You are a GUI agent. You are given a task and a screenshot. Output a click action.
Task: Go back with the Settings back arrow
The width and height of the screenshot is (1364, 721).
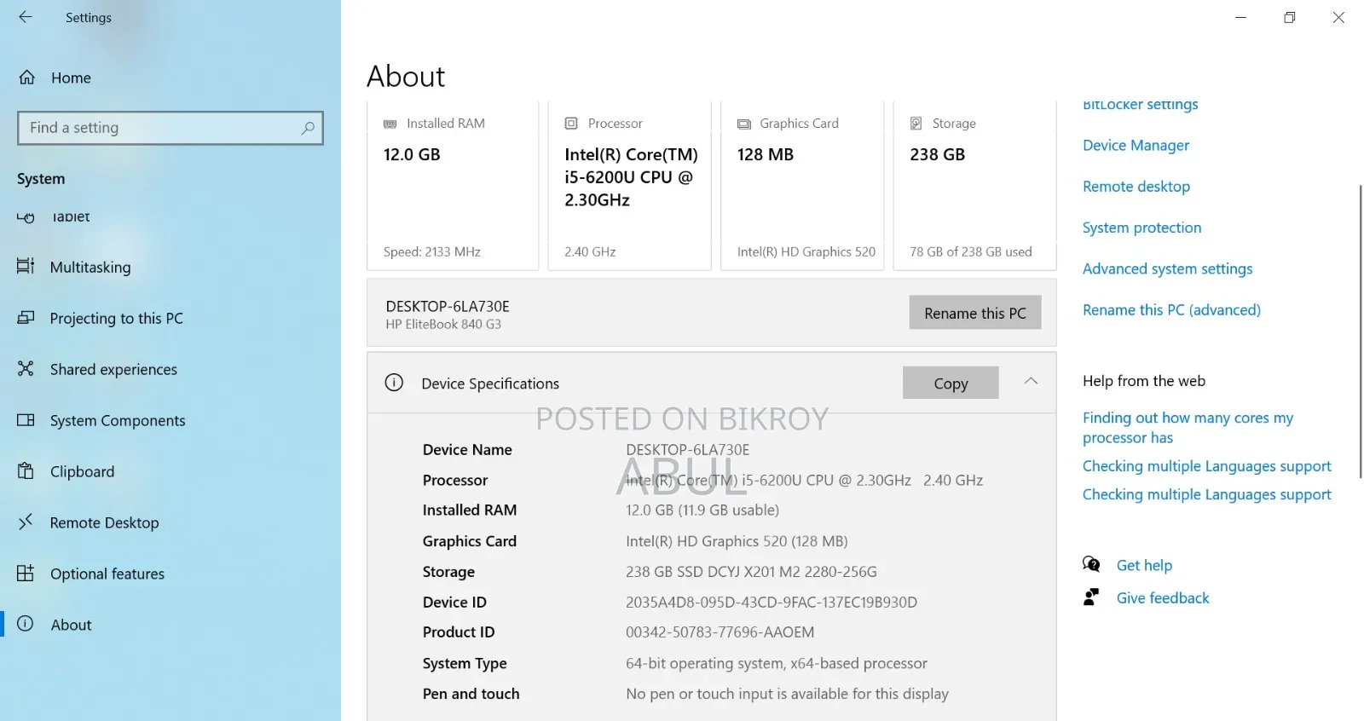click(x=26, y=17)
